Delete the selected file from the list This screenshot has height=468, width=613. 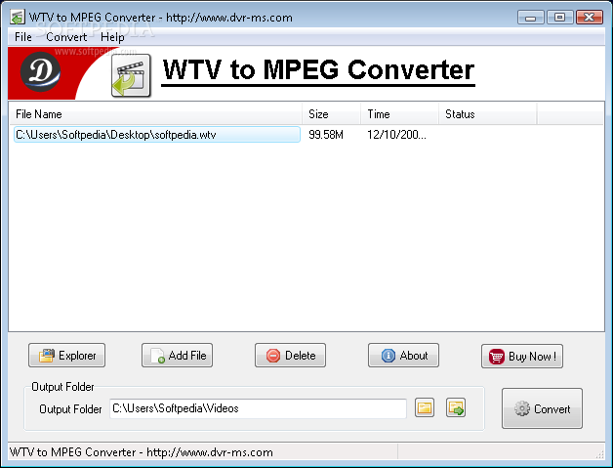(x=290, y=356)
